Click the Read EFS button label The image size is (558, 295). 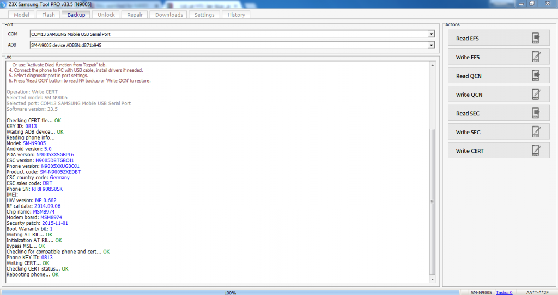[x=467, y=39]
